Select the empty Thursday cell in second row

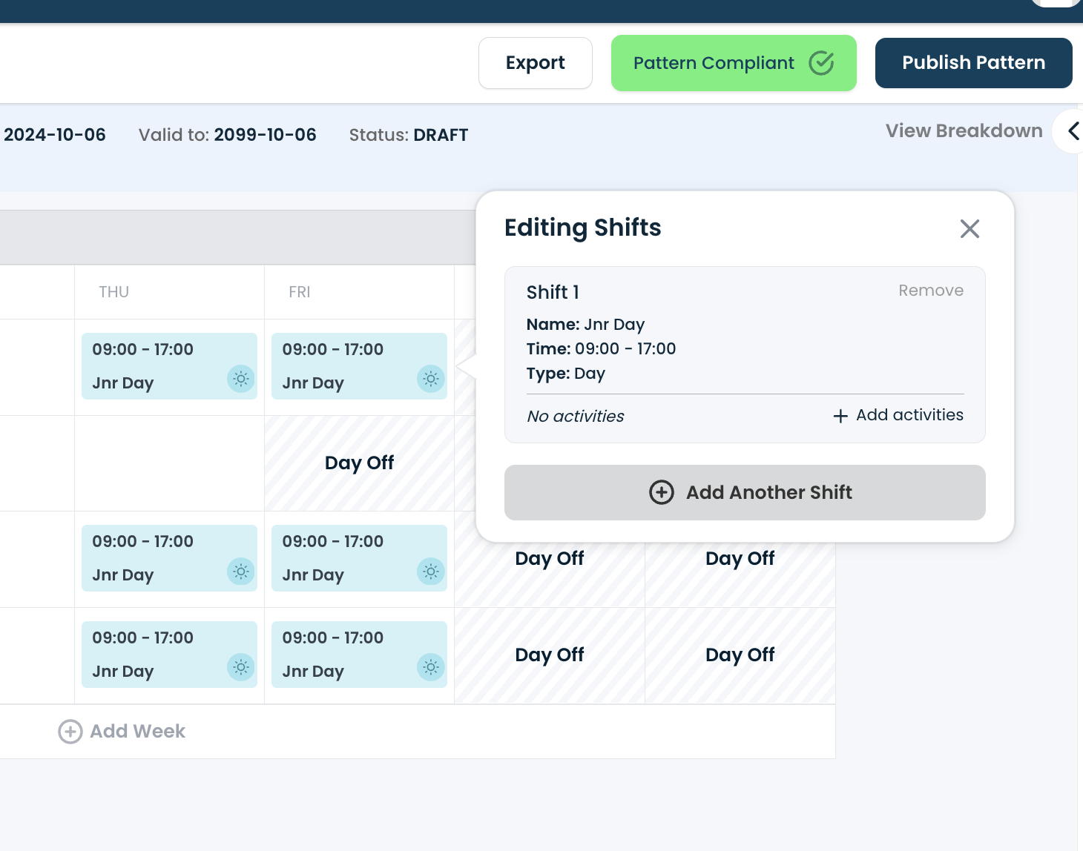click(169, 463)
